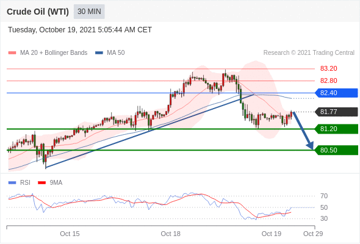Screen dimensions: 360x244
Task: Select the 80.50 green target tag
Action: tap(336, 150)
